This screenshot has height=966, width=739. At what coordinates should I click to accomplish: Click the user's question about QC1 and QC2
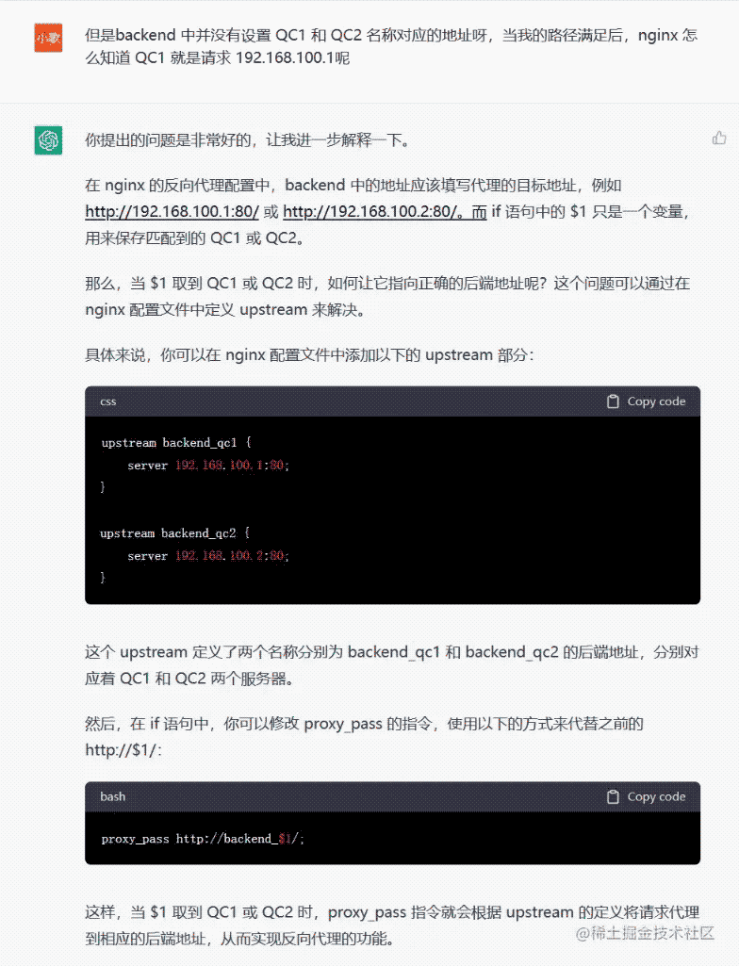point(391,46)
